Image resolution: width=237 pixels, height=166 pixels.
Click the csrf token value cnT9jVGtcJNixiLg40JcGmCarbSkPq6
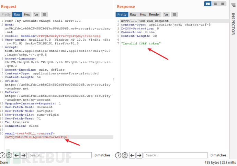(36, 137)
